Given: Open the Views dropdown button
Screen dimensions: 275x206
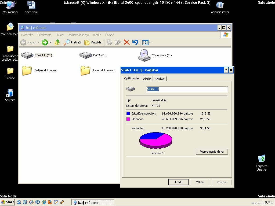Looking at the screenshot, I should (146, 42).
